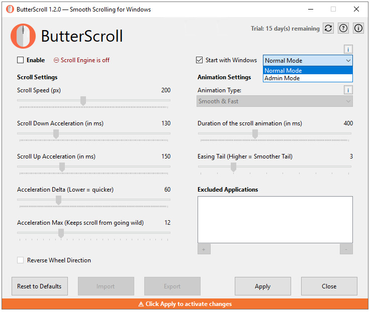Click the Export button
Screen dimensions: 370x312
coord(172,286)
